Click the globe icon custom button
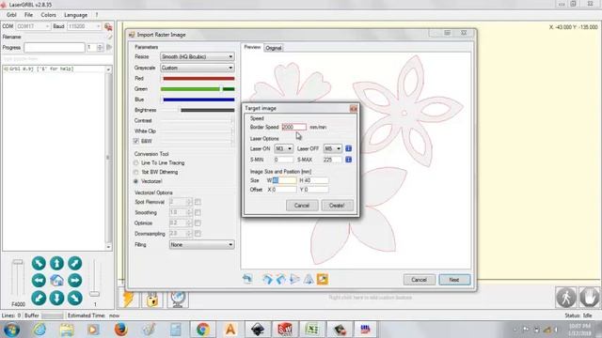Viewport: 602px width, 338px height. pos(178,299)
